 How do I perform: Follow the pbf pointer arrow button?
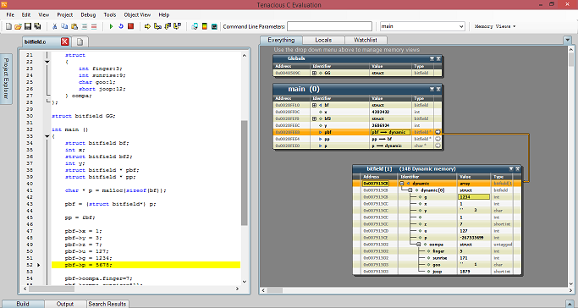point(438,132)
